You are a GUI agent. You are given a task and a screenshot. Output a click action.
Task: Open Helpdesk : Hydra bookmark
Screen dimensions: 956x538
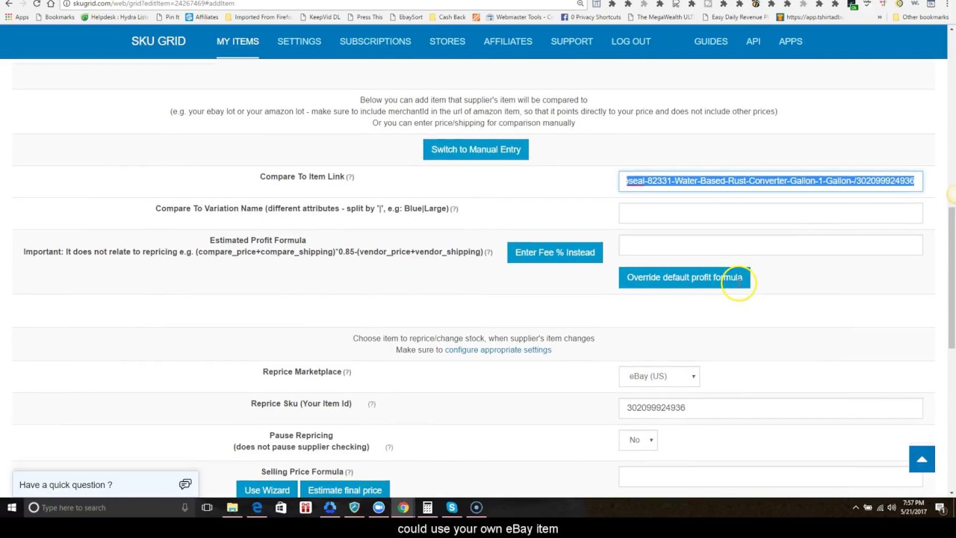pos(114,16)
